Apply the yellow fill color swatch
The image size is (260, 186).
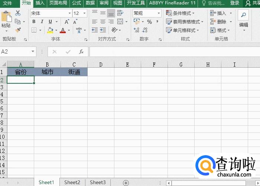(50, 30)
